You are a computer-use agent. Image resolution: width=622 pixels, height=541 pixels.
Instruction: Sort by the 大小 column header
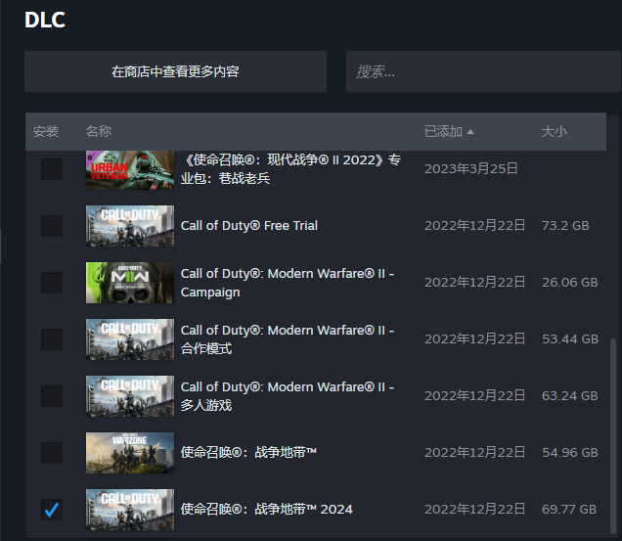coord(555,131)
